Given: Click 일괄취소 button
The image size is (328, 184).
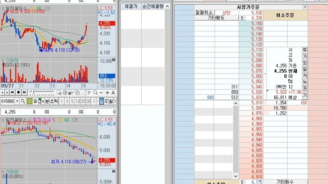Looking at the screenshot, I should point(205,13).
